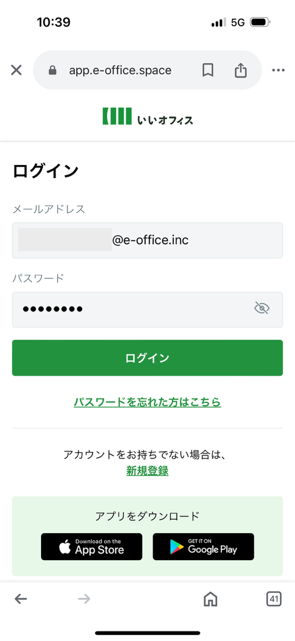Click the いいオフィス logo

tap(148, 116)
